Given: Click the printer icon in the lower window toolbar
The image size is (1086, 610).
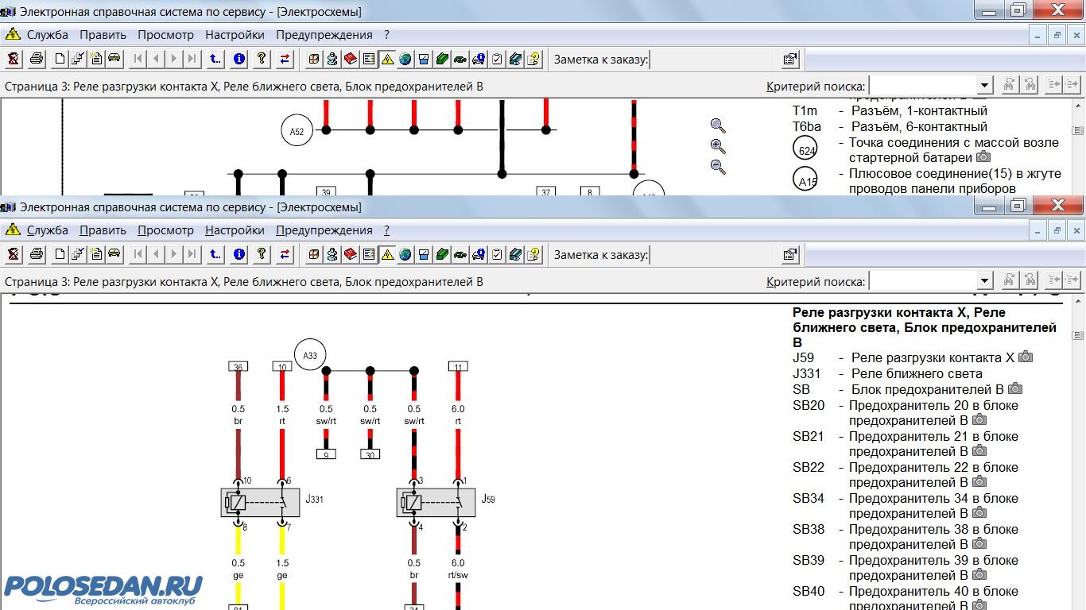Looking at the screenshot, I should (x=36, y=255).
